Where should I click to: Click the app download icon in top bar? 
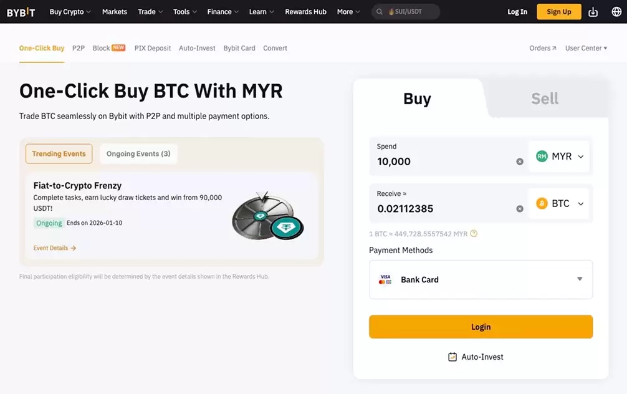tap(593, 11)
